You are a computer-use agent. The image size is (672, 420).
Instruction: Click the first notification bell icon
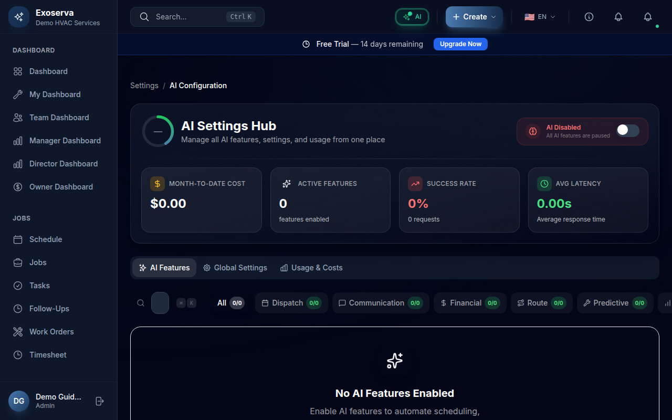tap(618, 17)
